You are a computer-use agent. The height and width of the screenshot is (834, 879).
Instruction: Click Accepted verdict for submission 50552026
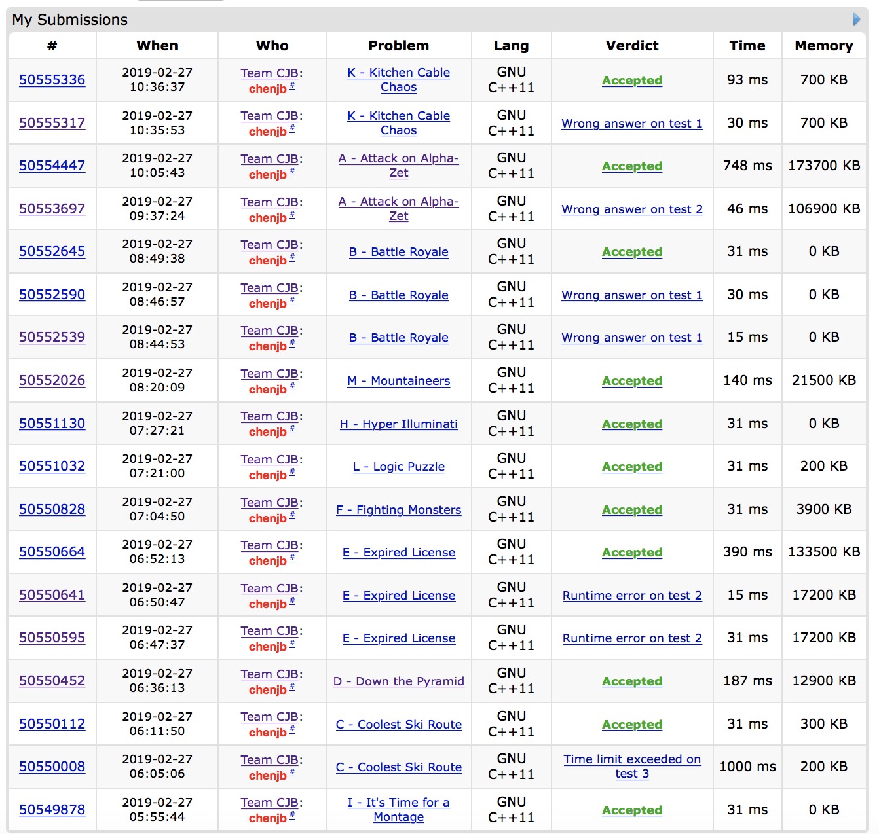pos(631,381)
